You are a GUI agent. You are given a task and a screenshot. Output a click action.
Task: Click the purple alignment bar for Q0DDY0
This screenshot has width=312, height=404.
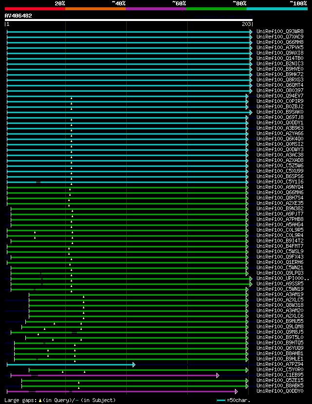(x=121, y=392)
